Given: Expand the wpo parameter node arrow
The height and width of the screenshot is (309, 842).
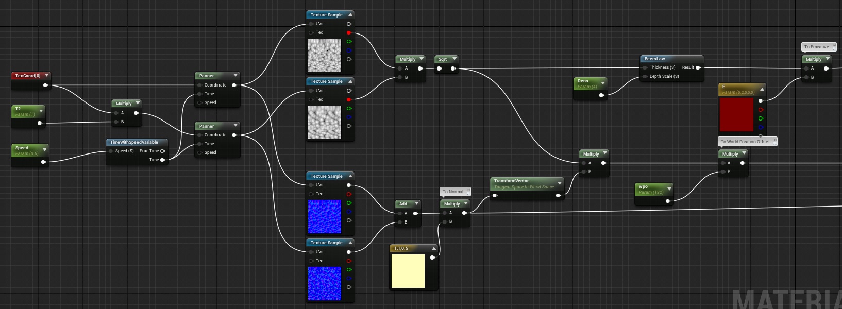Looking at the screenshot, I should coord(669,189).
